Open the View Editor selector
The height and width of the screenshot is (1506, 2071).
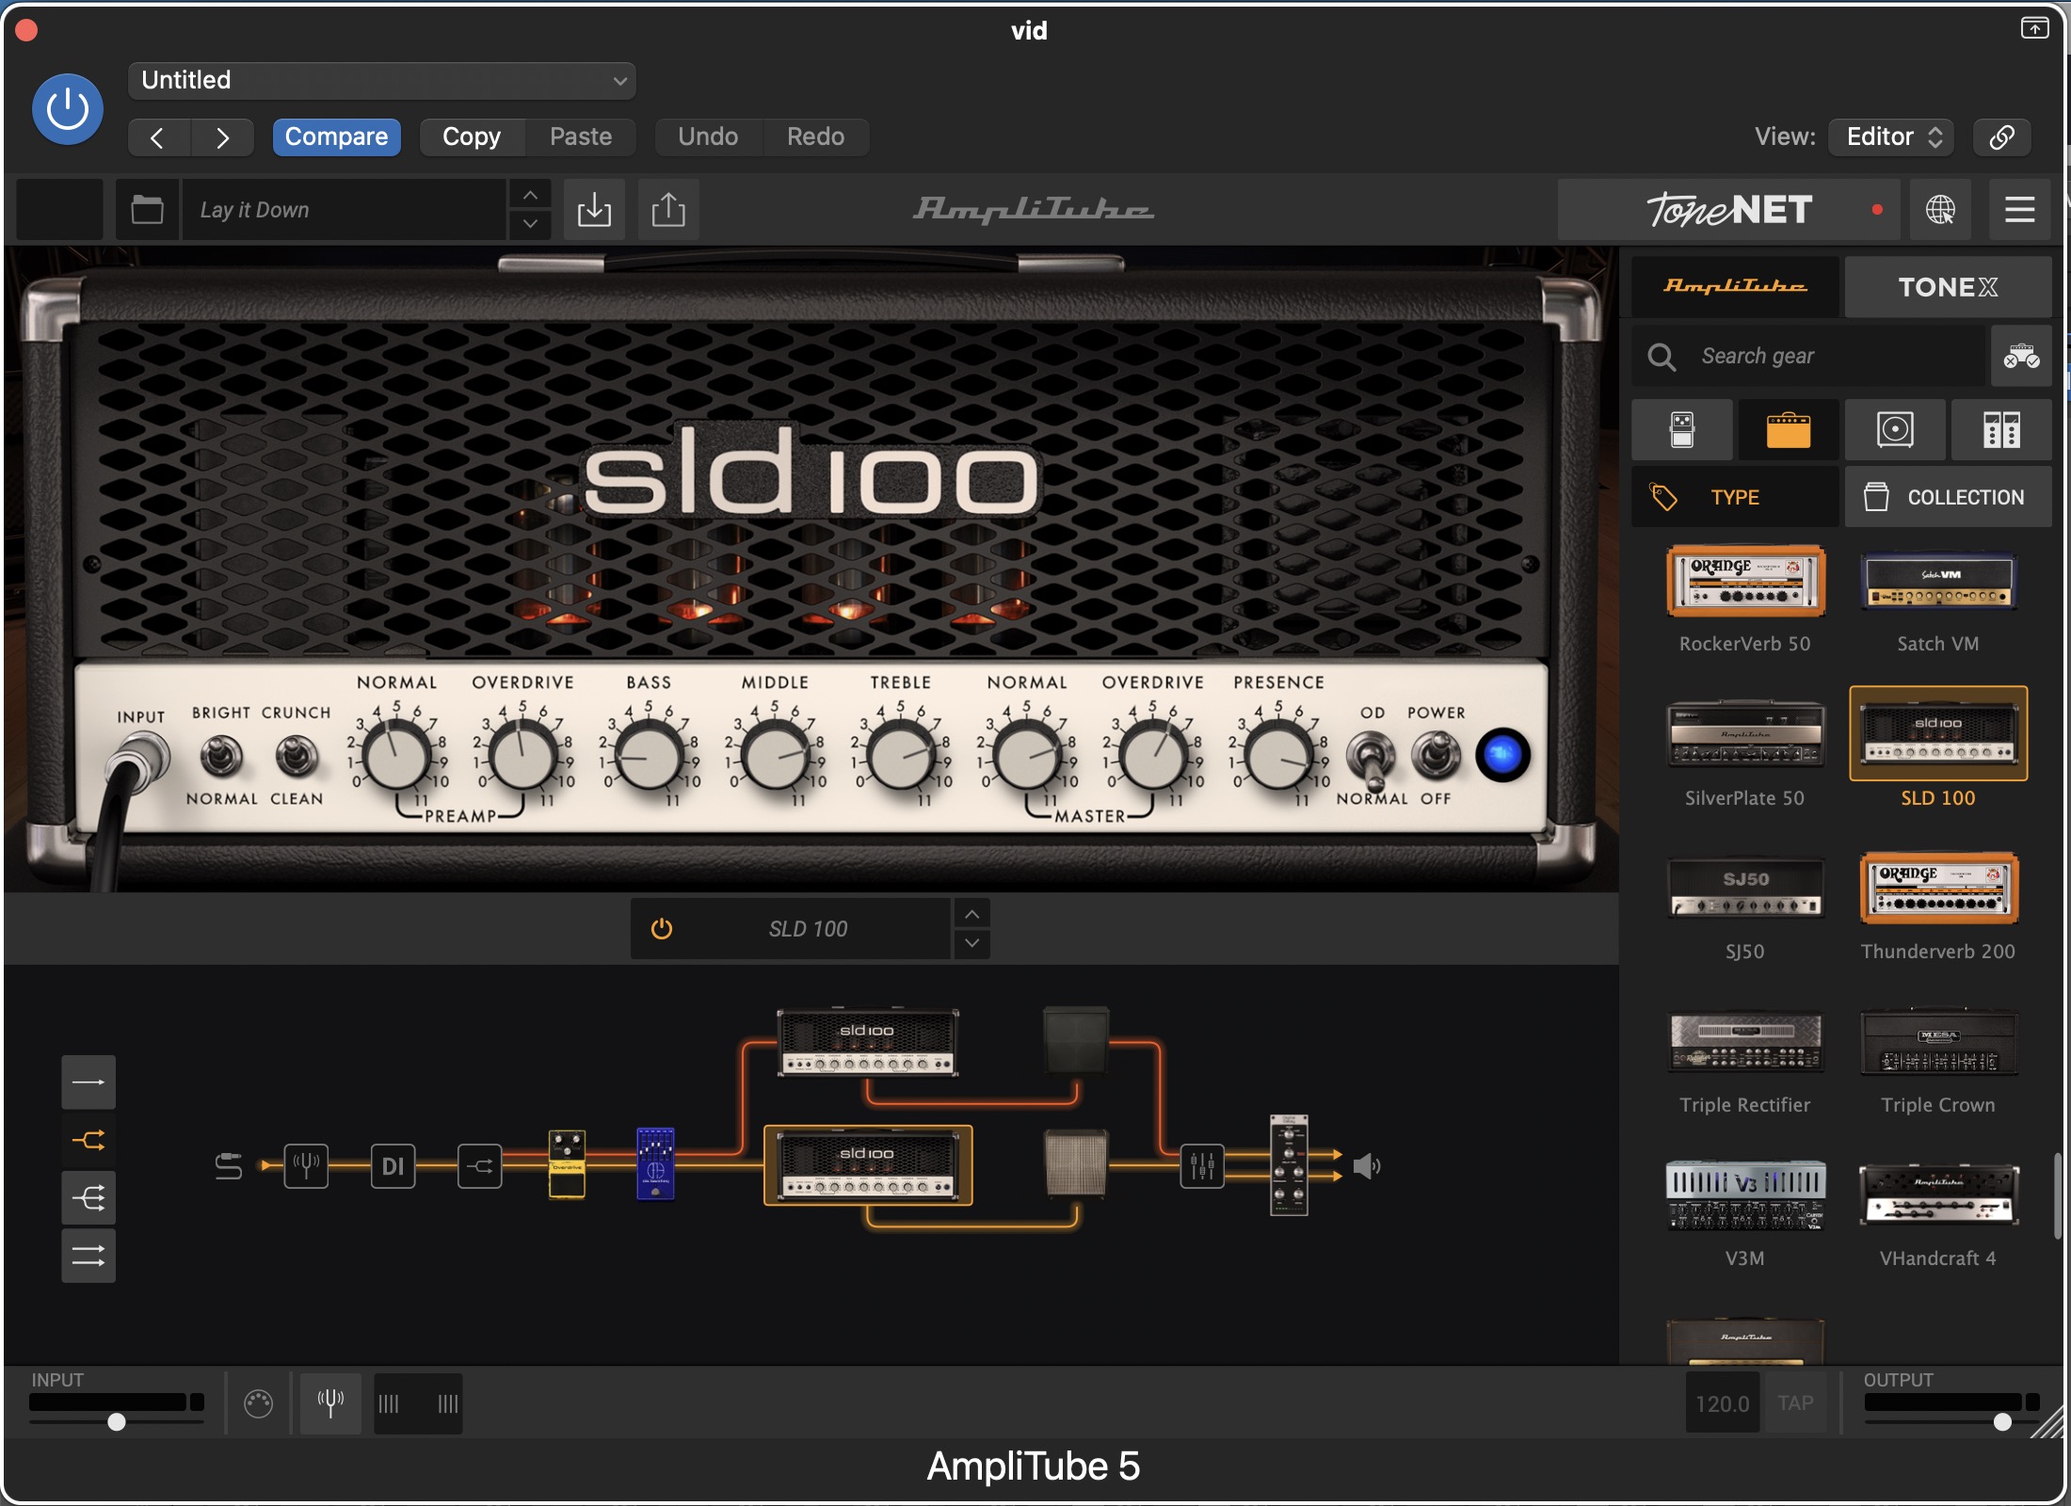pyautogui.click(x=1891, y=136)
